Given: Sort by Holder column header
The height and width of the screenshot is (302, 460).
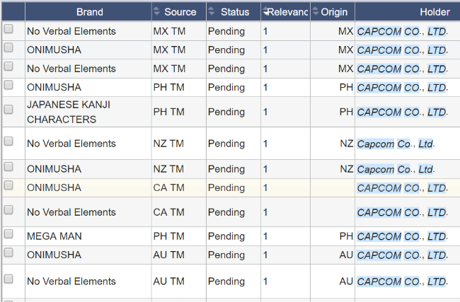Looking at the screenshot, I should 434,12.
